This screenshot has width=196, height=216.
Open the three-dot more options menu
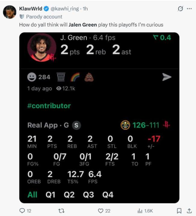189,9
